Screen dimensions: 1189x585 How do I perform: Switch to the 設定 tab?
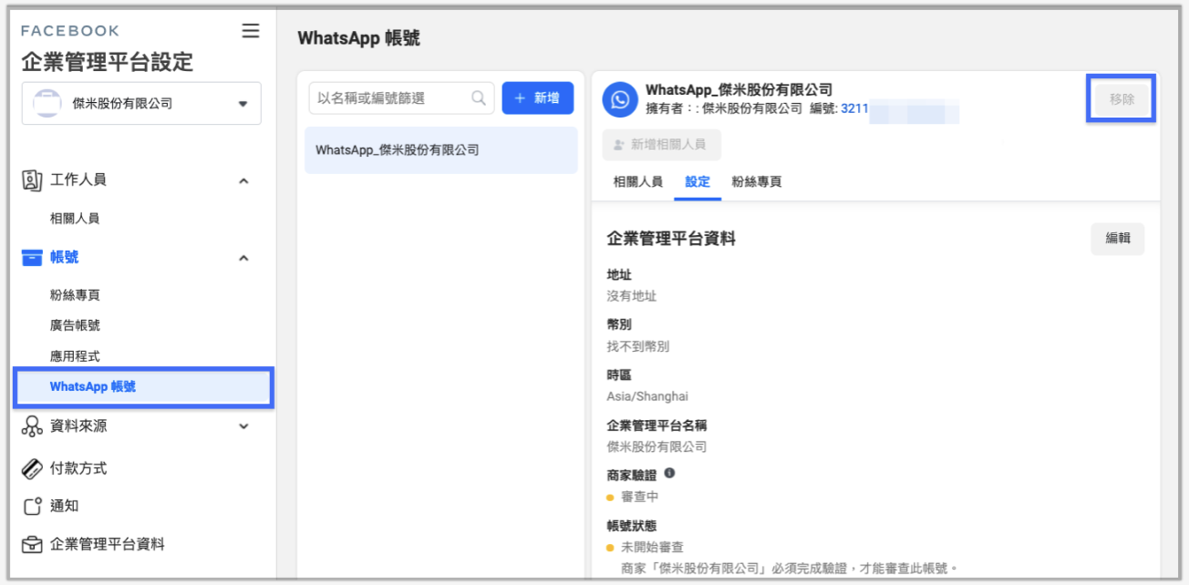[698, 181]
